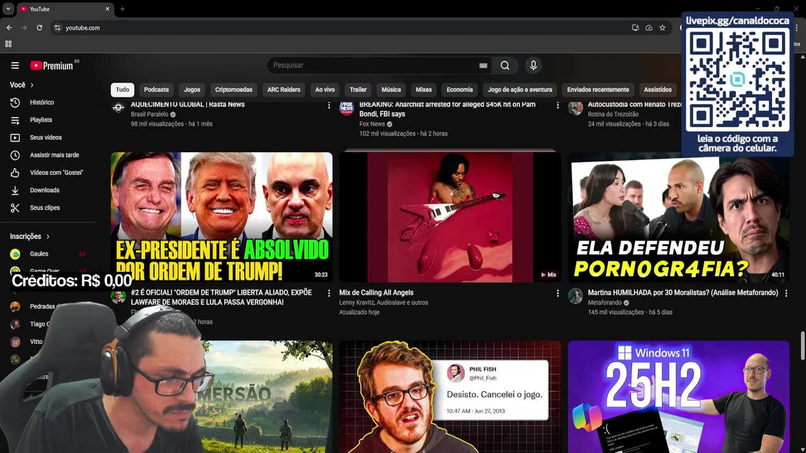Select the ARC Raiders filter chip
This screenshot has height=453, width=806.
click(x=284, y=90)
